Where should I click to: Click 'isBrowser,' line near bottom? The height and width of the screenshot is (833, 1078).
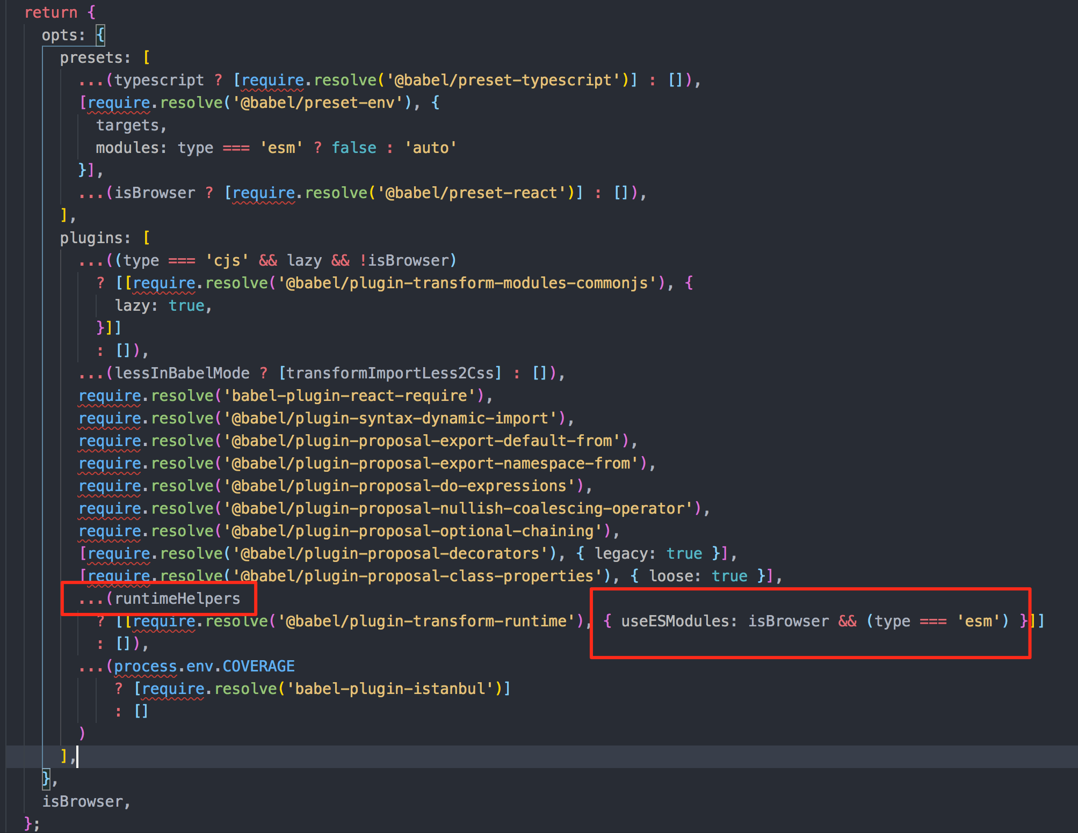[x=86, y=801]
